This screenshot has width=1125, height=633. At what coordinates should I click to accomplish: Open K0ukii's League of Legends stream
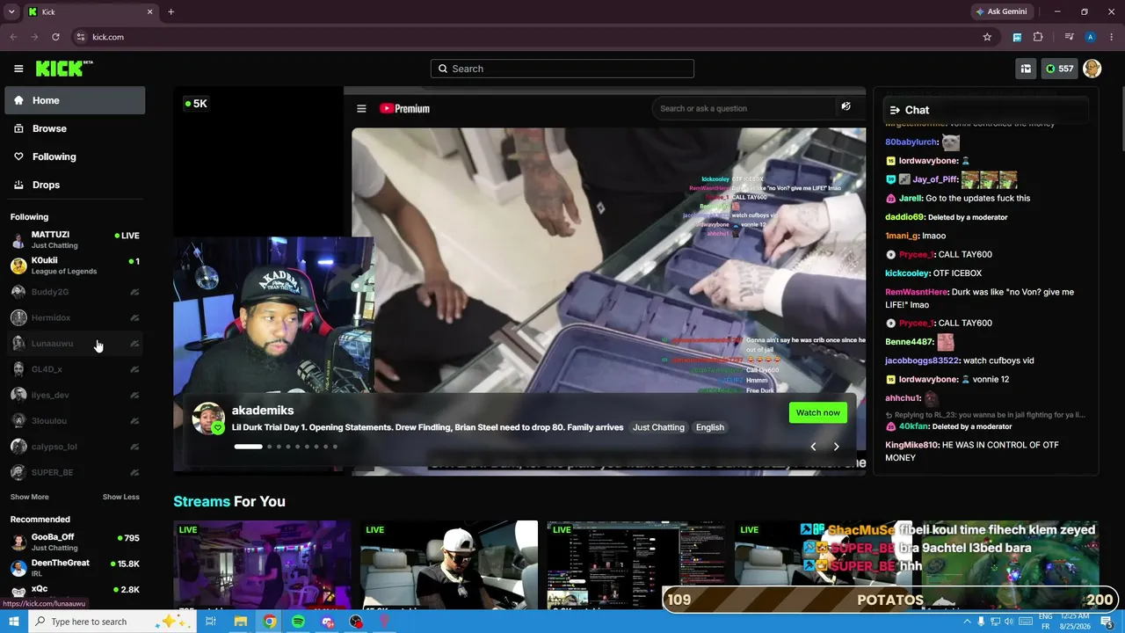(x=75, y=266)
